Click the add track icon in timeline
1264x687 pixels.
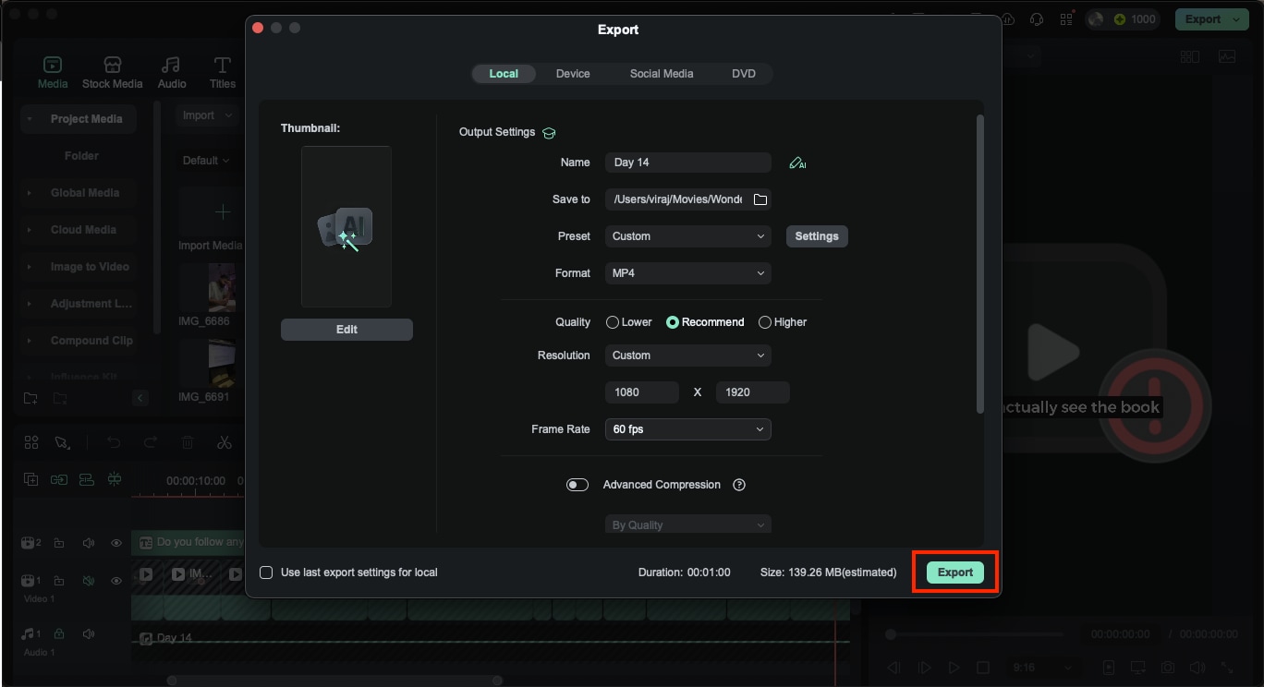tap(31, 479)
